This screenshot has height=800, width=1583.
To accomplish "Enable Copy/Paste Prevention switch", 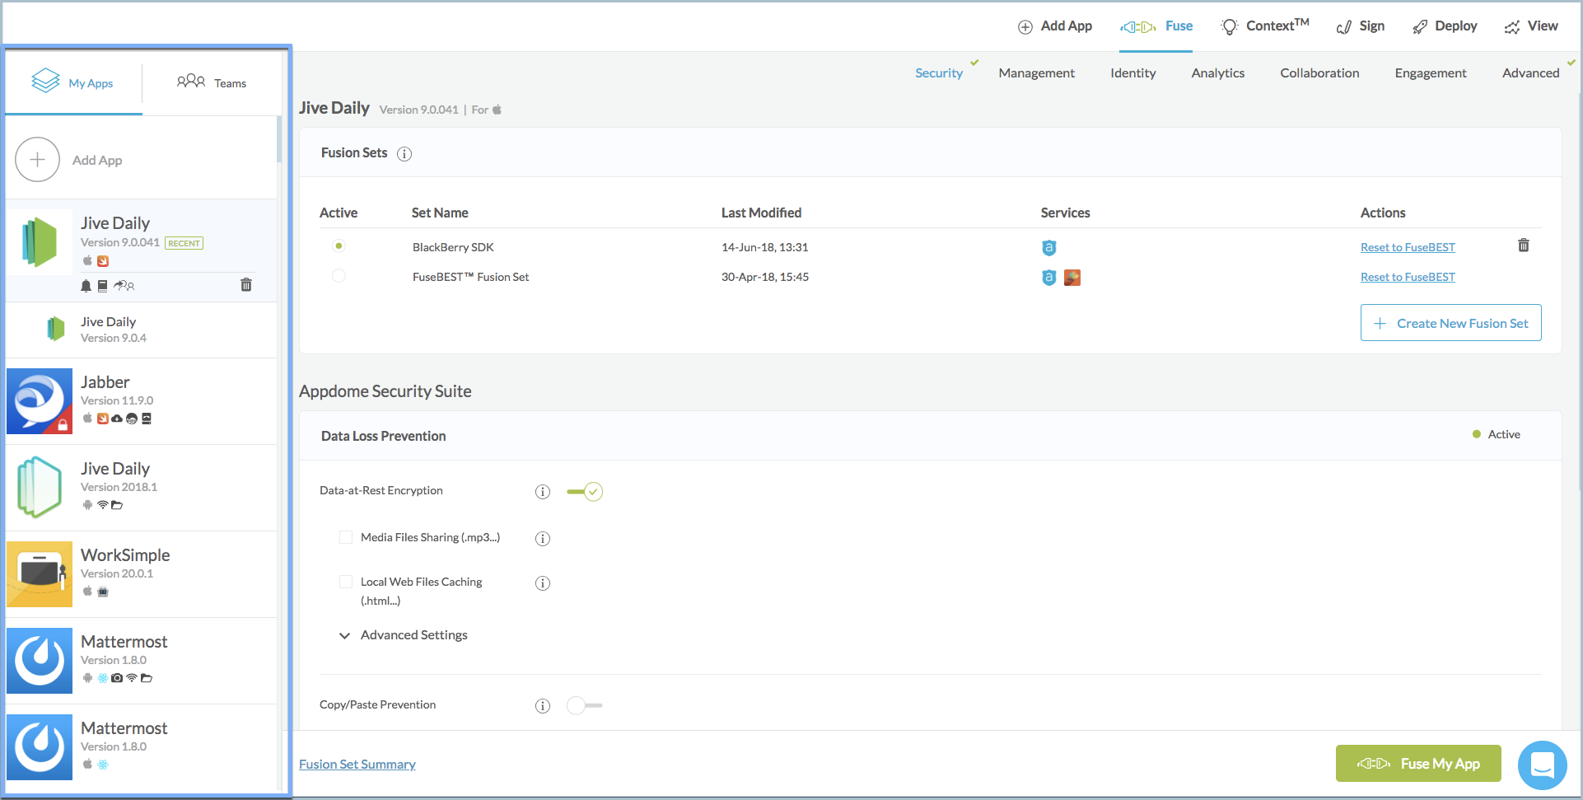I will click(585, 705).
